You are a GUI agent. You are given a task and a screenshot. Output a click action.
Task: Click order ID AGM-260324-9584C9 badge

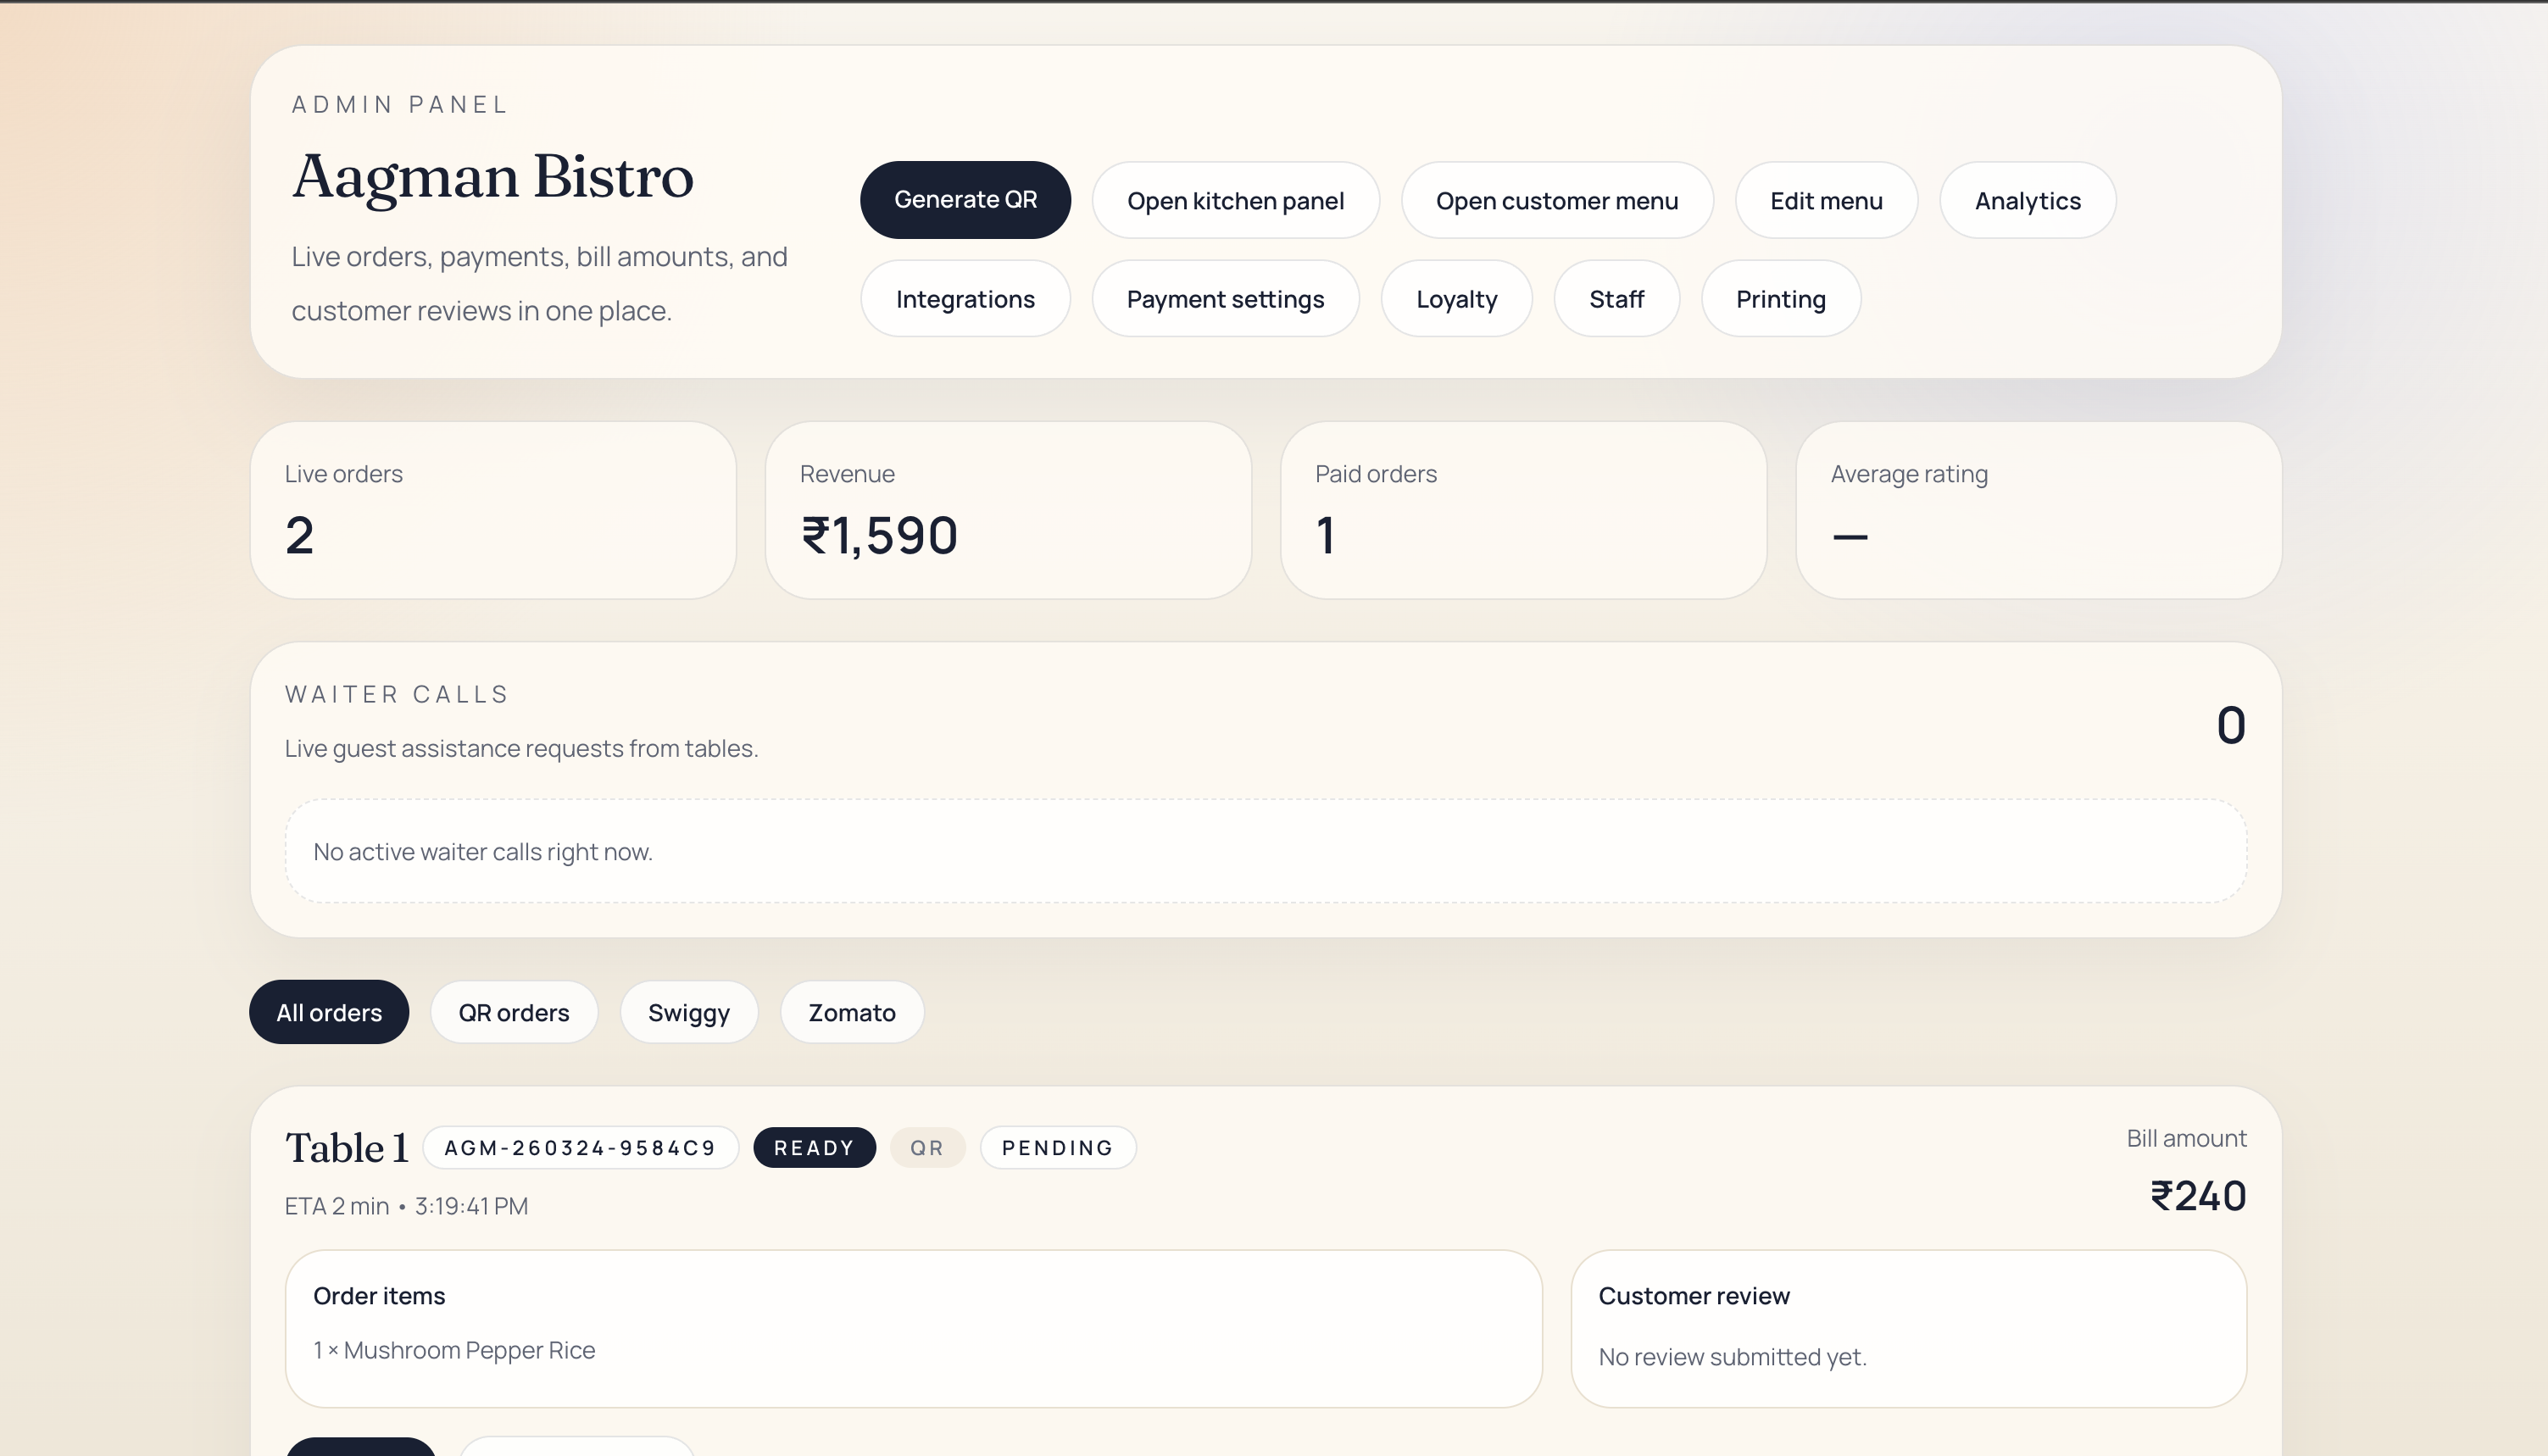[580, 1147]
